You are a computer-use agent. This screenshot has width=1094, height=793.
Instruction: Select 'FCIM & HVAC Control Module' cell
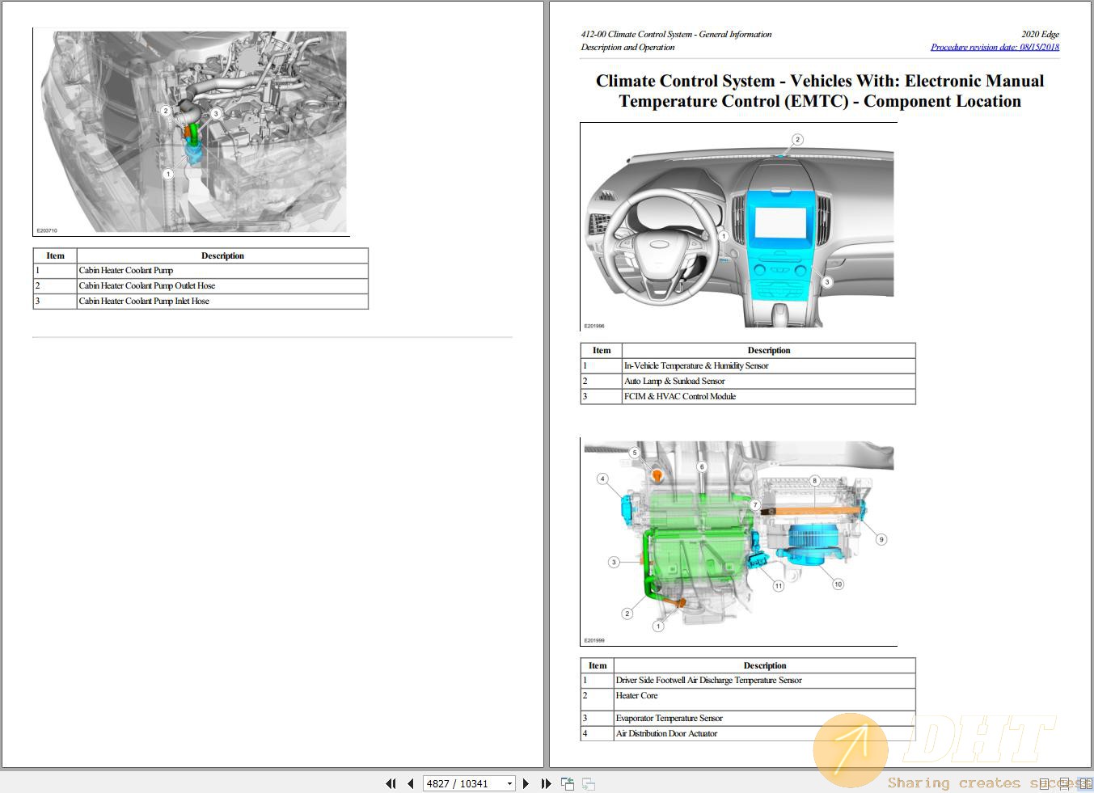point(767,396)
